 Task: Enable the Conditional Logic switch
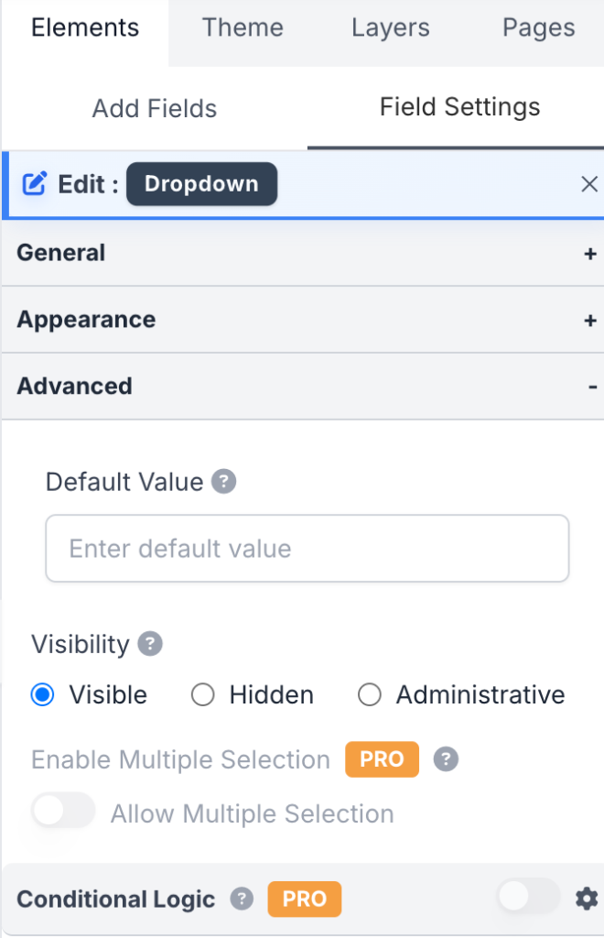[528, 897]
